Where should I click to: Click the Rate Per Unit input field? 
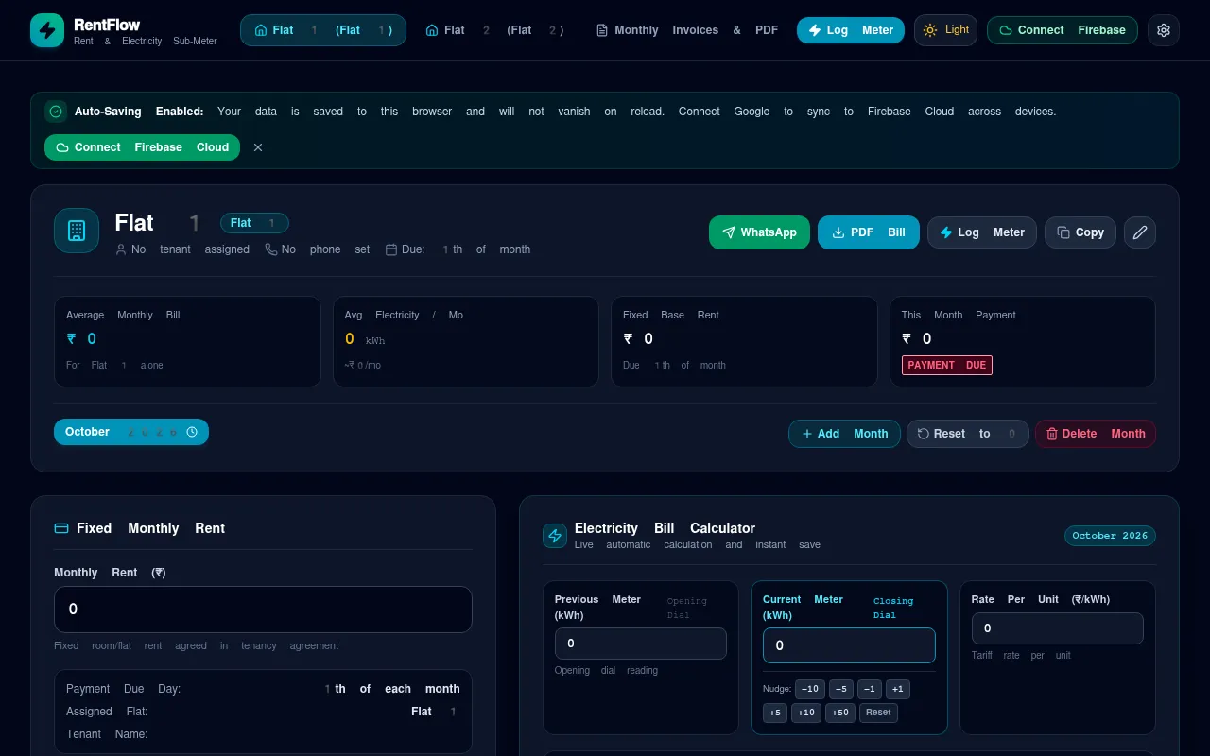point(1058,628)
